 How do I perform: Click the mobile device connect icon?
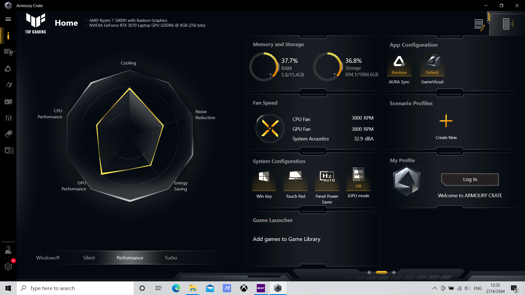click(x=507, y=24)
